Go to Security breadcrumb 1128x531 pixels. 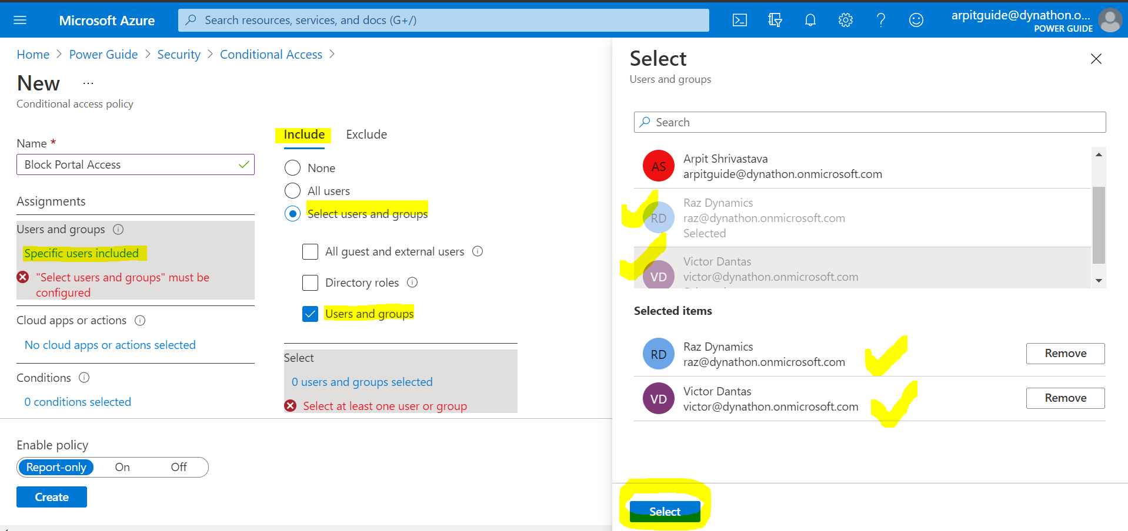pyautogui.click(x=179, y=55)
